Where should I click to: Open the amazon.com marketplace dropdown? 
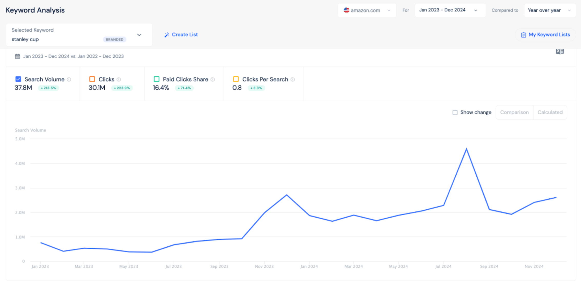coord(367,10)
